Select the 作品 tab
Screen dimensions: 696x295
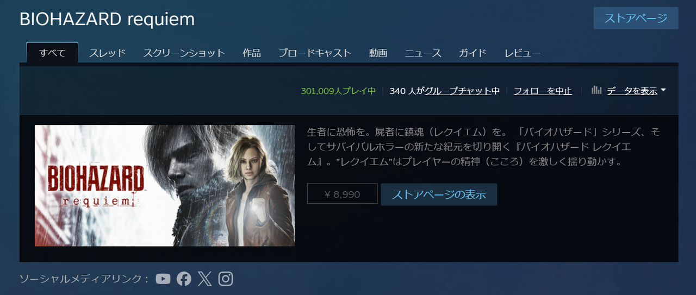251,53
